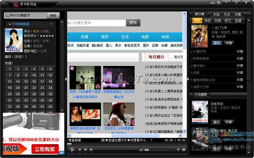
Task: Select the 电视 ranking category tab
Action: 207,21
